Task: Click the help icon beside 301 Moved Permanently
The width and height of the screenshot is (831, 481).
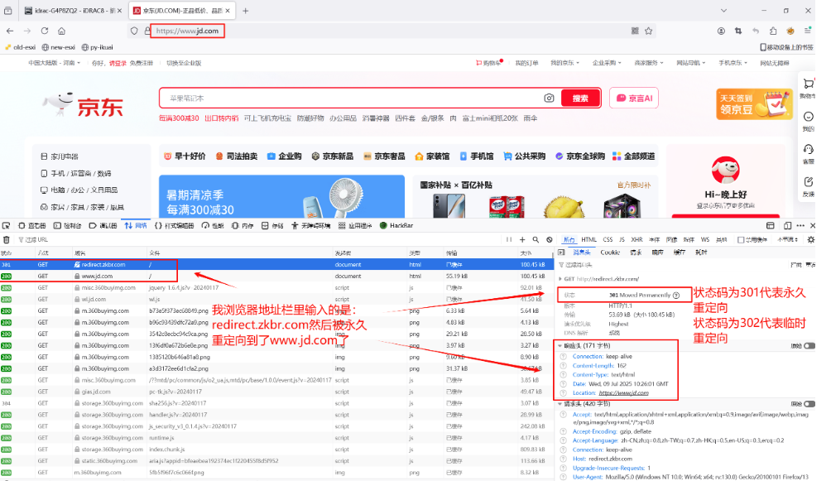Action: click(676, 296)
